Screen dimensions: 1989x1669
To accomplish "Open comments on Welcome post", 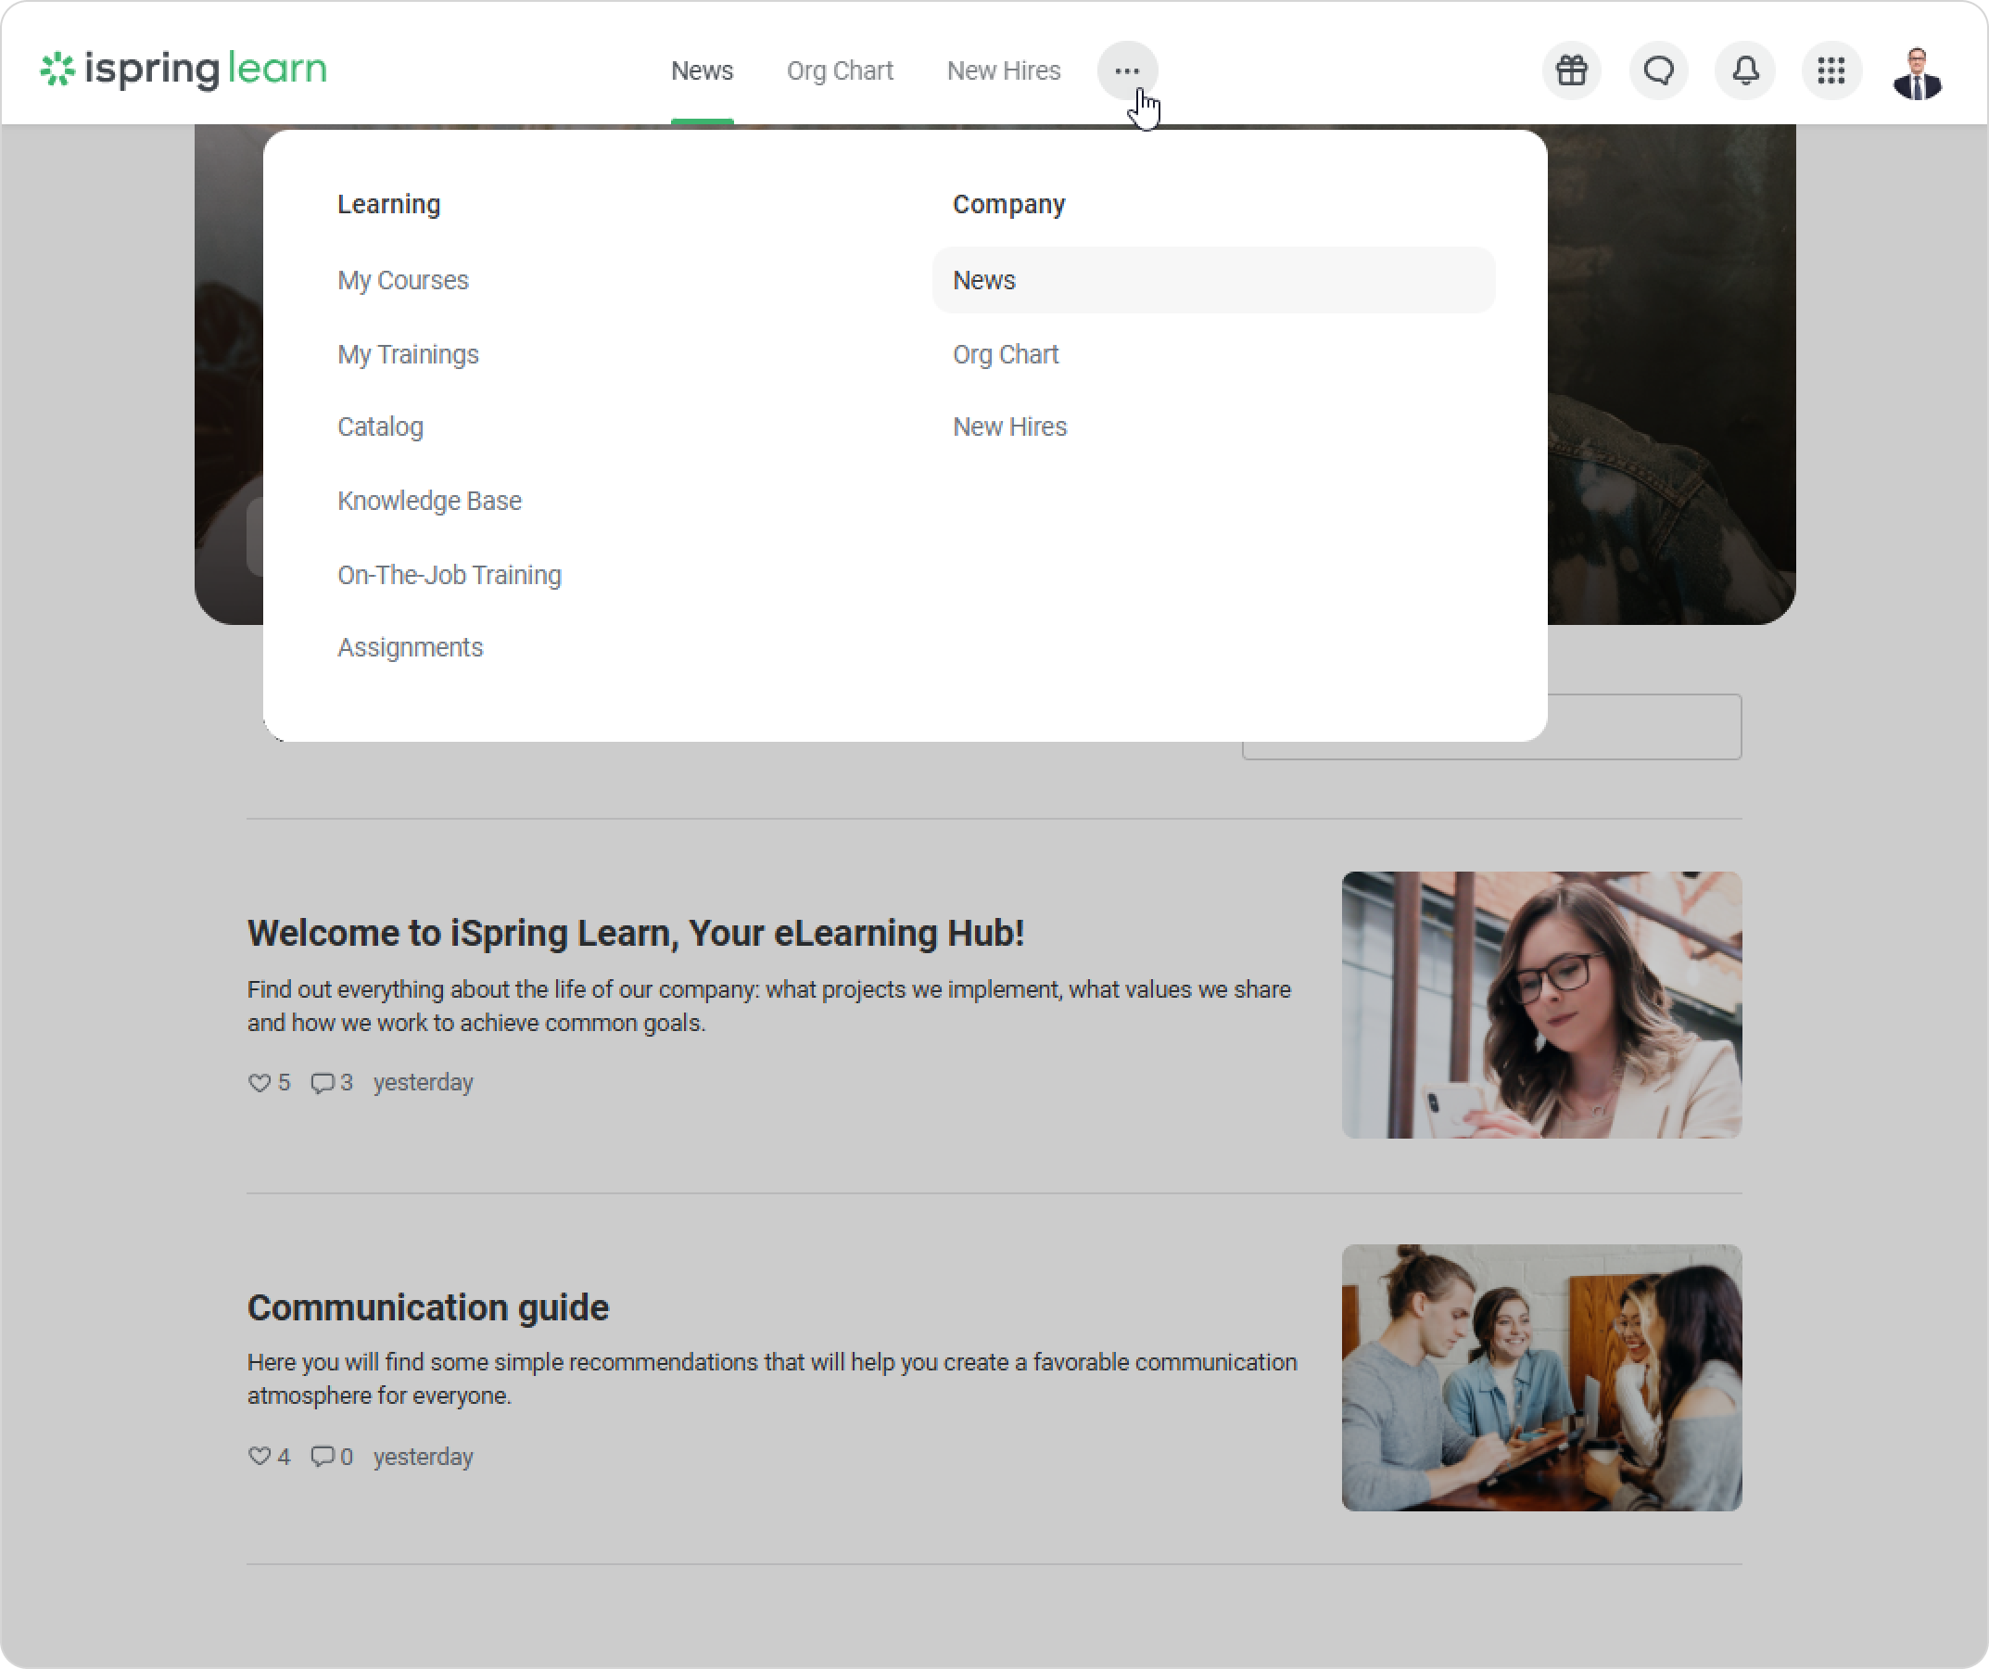I will click(x=323, y=1082).
